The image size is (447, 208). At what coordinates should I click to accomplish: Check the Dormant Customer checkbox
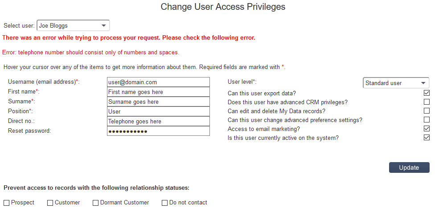click(x=96, y=203)
